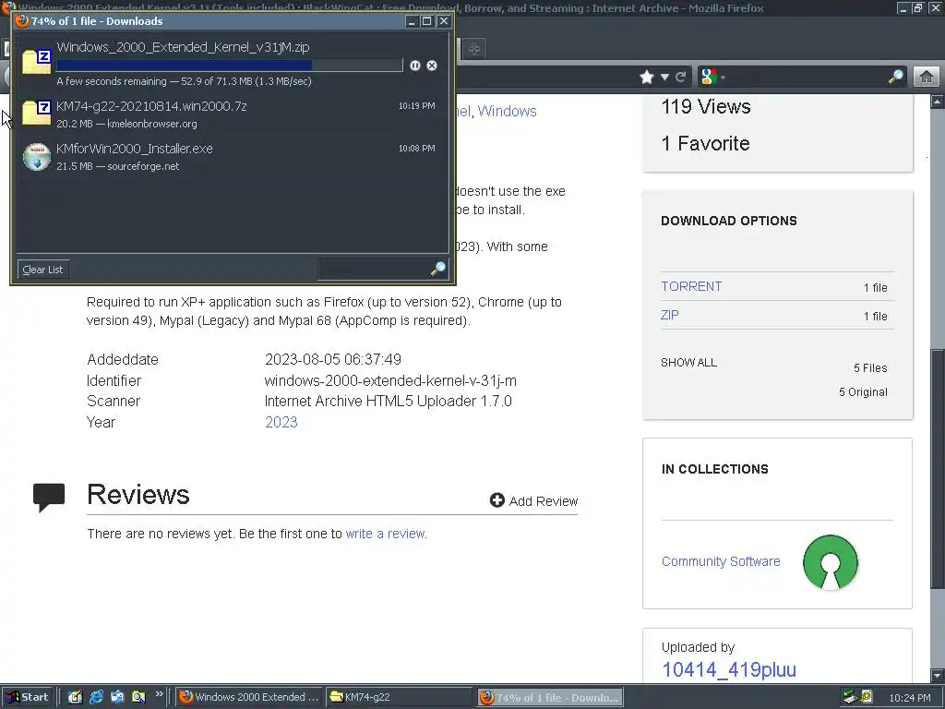Open a new tab with plus button

474,49
